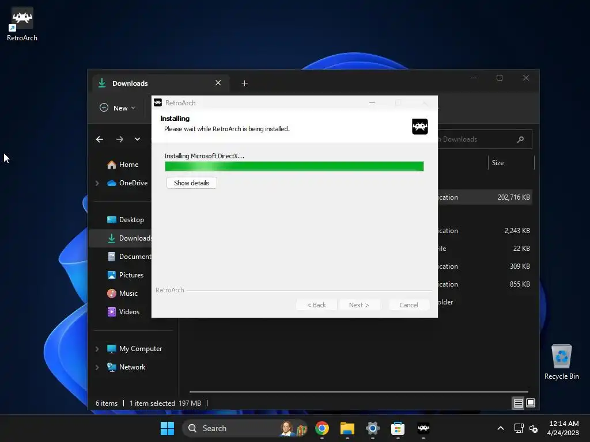Click the search magnifier in Downloads search box
590x442 pixels.
click(521, 139)
